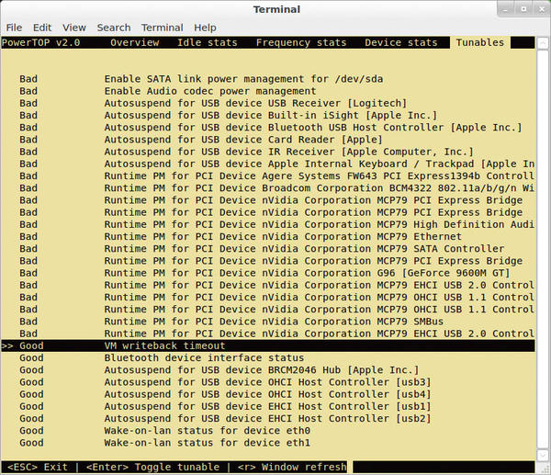
Task: Open the Terminal menu
Action: (x=163, y=28)
